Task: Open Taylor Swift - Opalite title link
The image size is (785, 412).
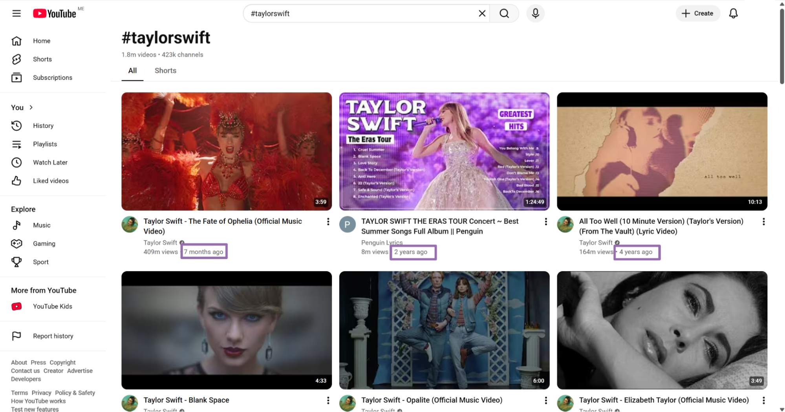Action: (432, 400)
